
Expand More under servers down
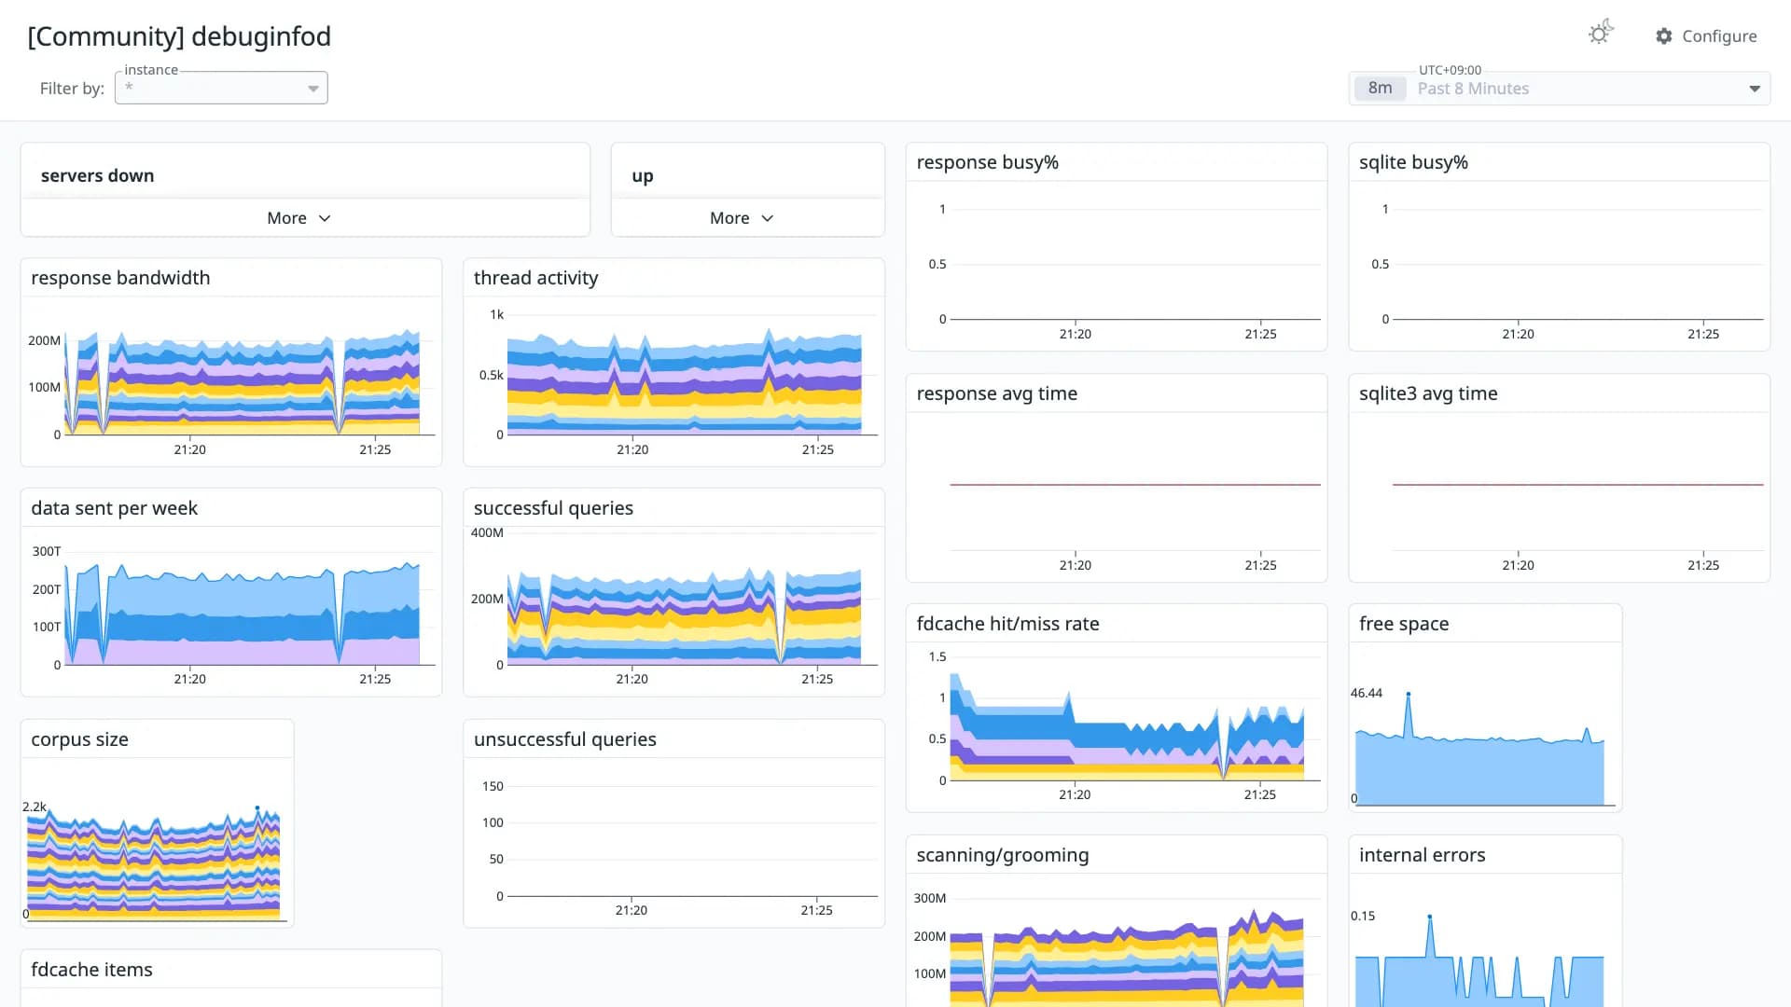click(x=298, y=218)
